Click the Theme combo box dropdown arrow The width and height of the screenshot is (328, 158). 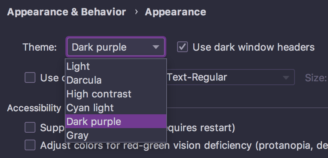(x=156, y=48)
